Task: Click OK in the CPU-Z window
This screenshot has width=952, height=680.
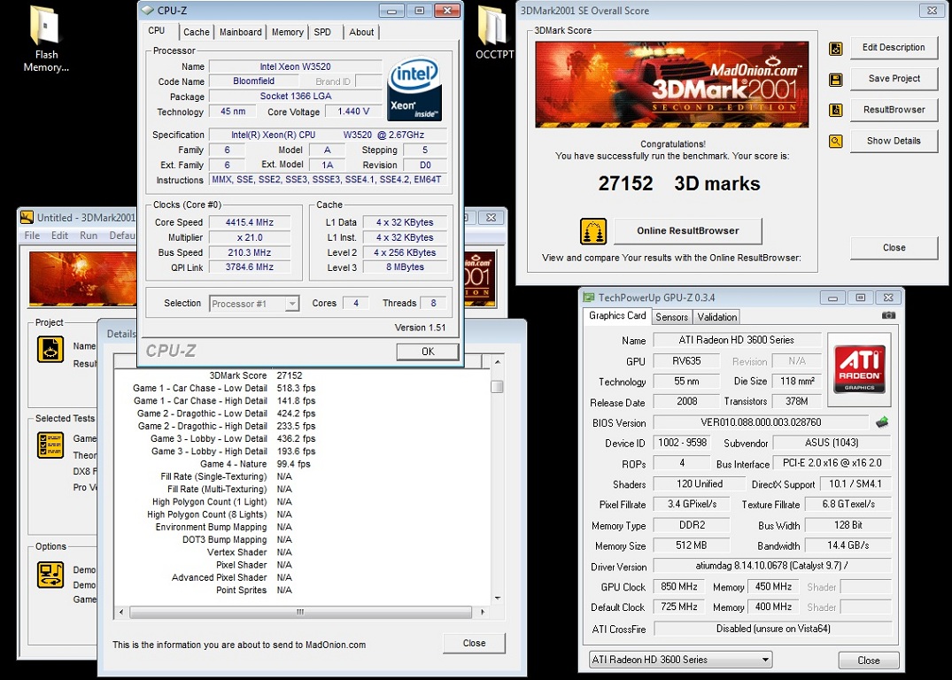Action: [x=428, y=352]
